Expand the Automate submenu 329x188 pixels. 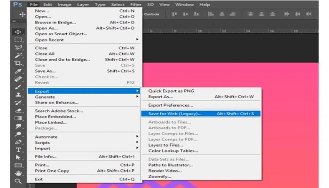pos(84,137)
